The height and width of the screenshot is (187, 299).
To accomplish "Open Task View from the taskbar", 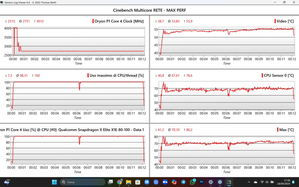I will pyautogui.click(x=110, y=182).
